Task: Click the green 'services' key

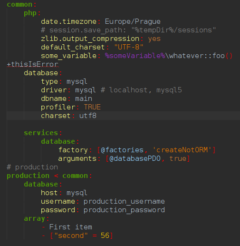Action: [x=41, y=133]
